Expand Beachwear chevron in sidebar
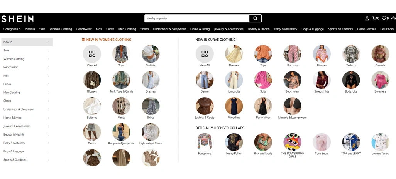This screenshot has height=179, width=396. coord(49,67)
